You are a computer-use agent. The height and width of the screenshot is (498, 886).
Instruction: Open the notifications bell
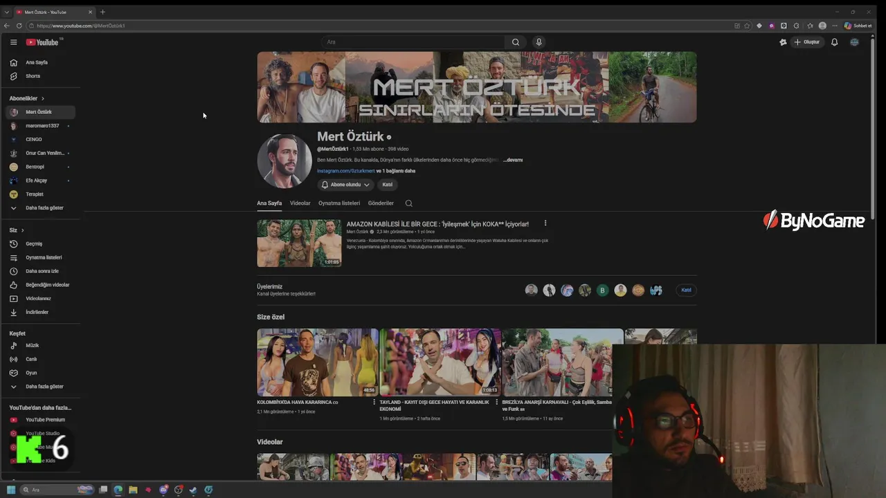click(834, 42)
